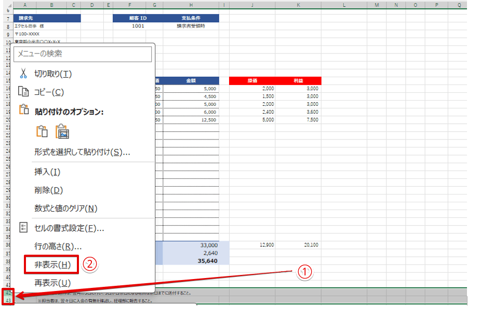Hide rows with 非表示(H)
Screen dimensions: 494x319
pyautogui.click(x=52, y=265)
